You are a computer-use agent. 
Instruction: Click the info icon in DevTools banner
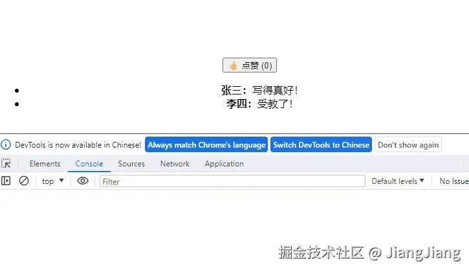[6, 144]
